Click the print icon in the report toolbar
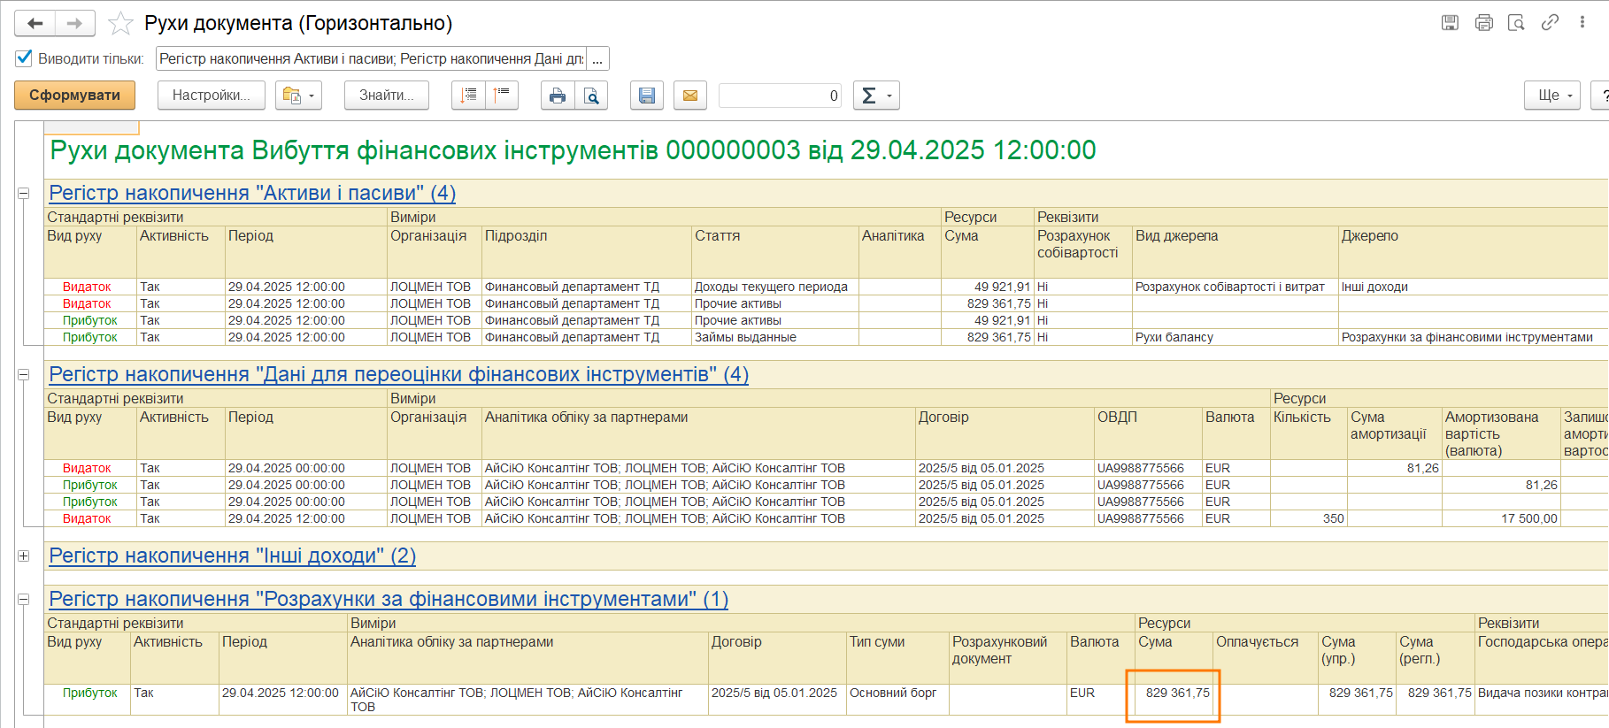This screenshot has height=728, width=1609. 557,96
